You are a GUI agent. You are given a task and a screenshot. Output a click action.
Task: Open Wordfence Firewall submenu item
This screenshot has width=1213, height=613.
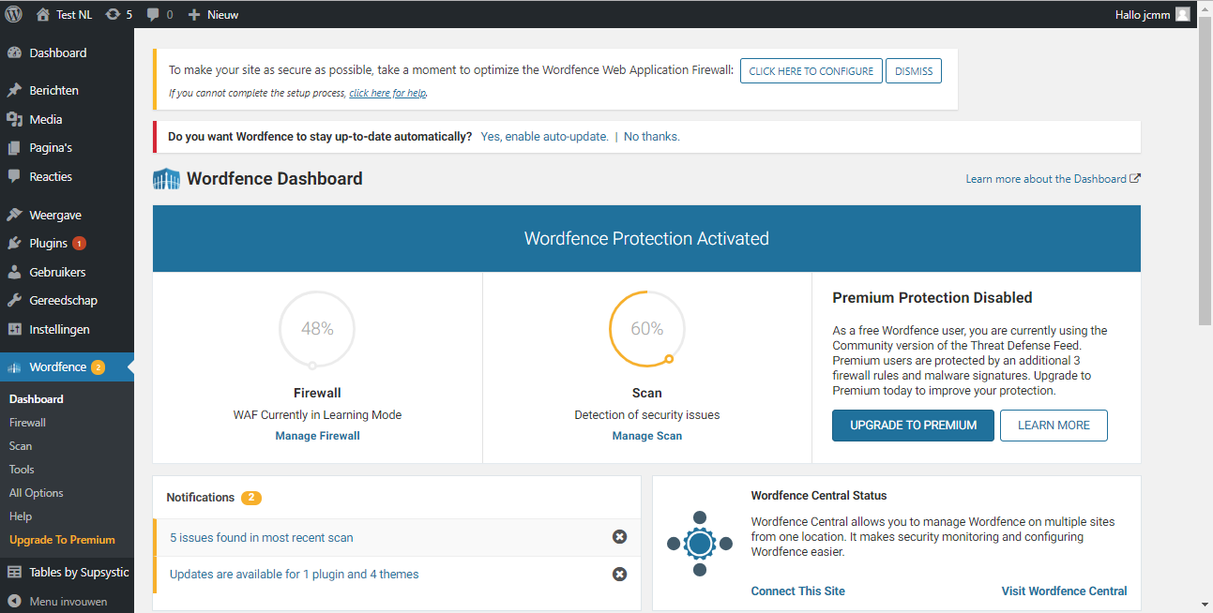[27, 423]
